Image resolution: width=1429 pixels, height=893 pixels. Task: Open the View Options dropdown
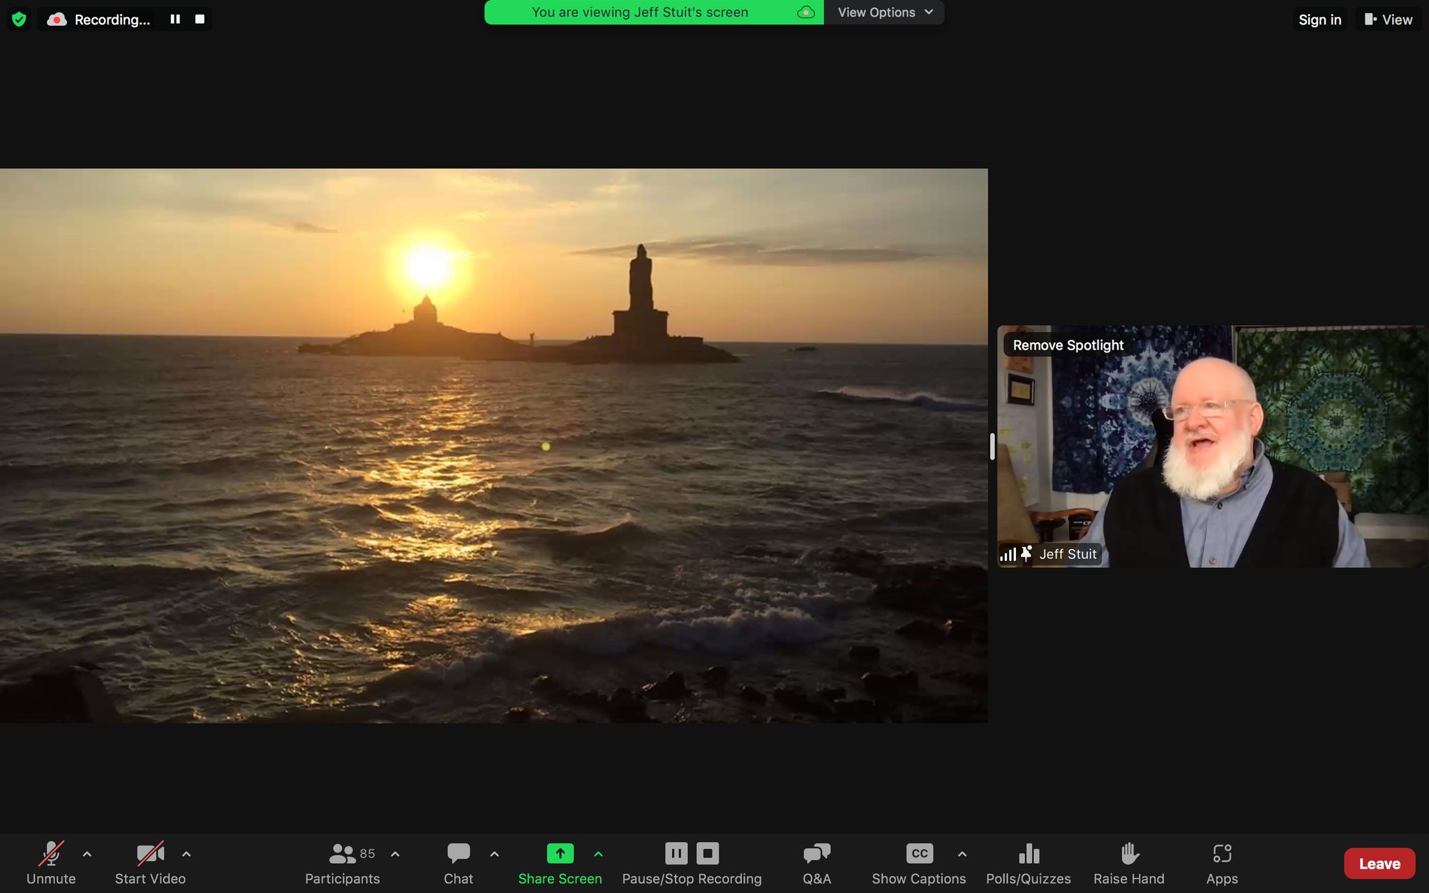(x=884, y=13)
